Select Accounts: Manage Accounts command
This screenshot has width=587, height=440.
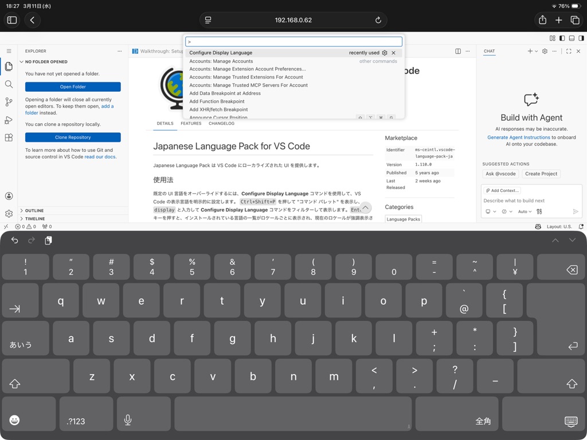221,61
